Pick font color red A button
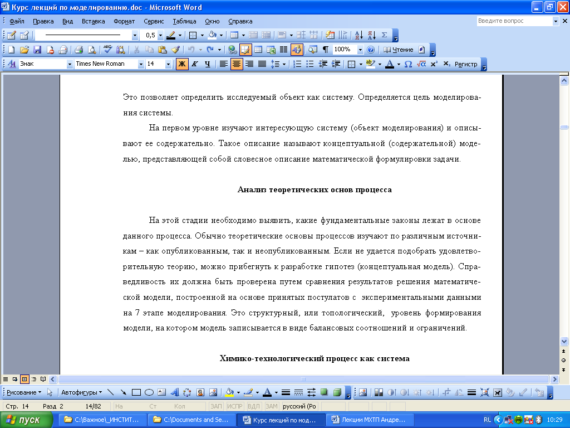This screenshot has height=428, width=570. click(390, 64)
